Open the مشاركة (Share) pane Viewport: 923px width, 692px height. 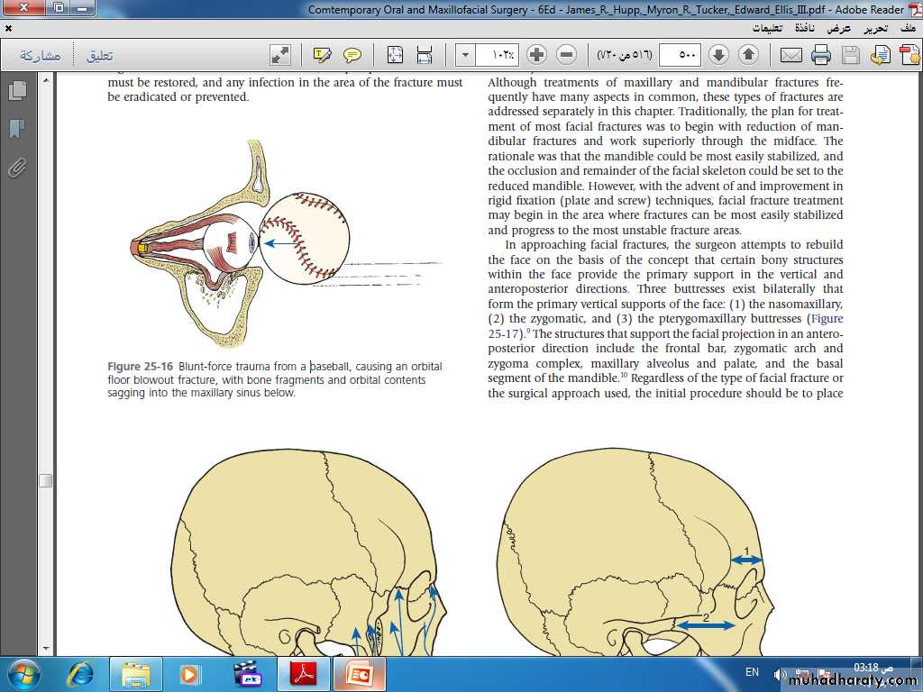coord(40,55)
